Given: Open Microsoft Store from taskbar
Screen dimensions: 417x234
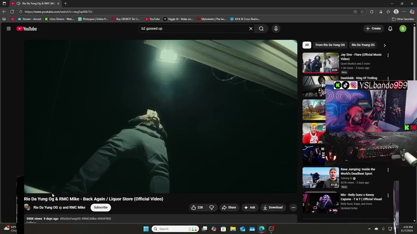Looking at the screenshot, I should (x=223, y=229).
